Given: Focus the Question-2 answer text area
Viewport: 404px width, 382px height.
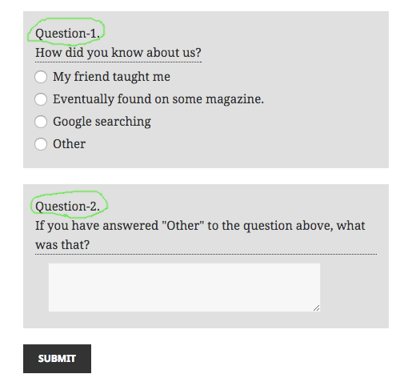Looking at the screenshot, I should [x=184, y=288].
